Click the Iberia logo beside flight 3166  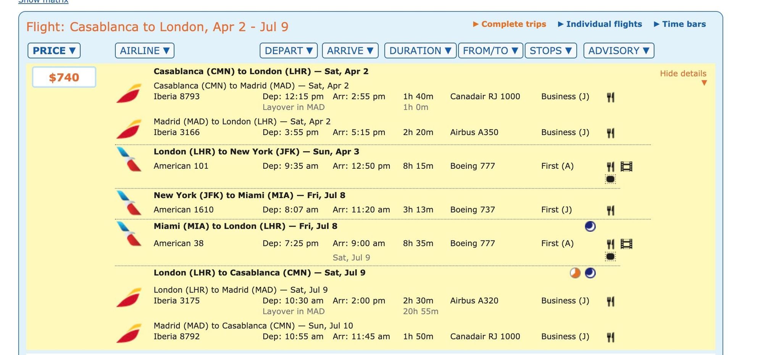129,129
